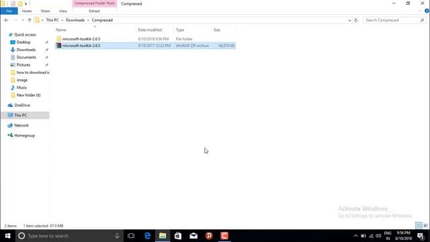This screenshot has height=242, width=430.
Task: Refresh the Compressed folder view
Action: point(356,20)
